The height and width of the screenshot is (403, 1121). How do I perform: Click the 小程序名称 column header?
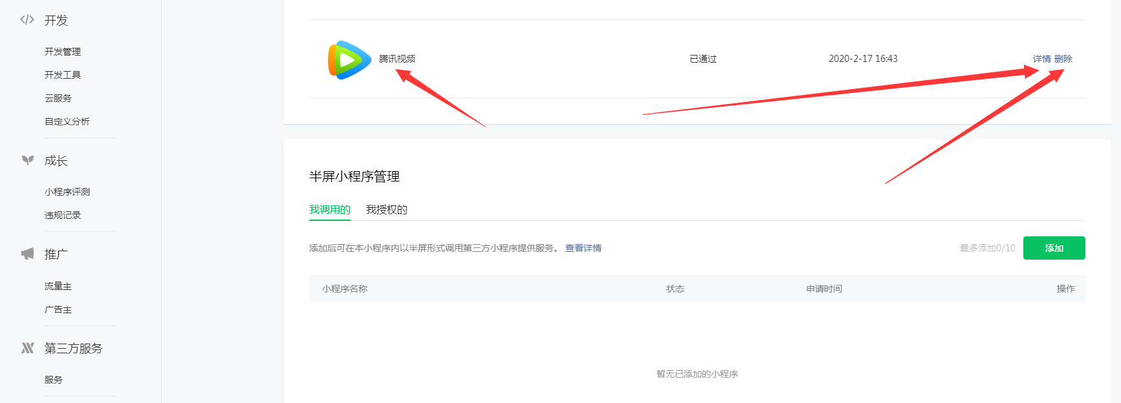click(345, 289)
